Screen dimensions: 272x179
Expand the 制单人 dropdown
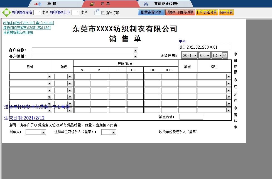(x=43, y=132)
